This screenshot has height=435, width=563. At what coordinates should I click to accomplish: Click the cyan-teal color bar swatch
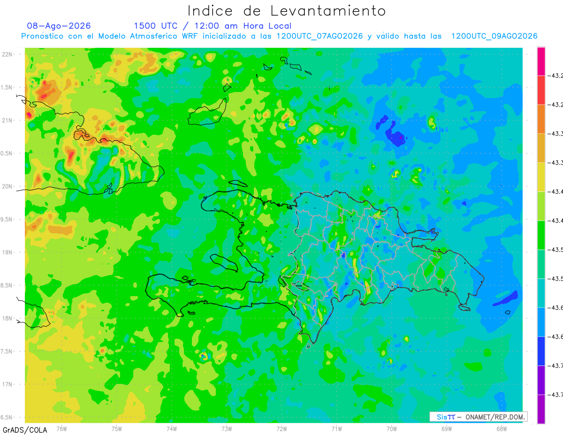tap(541, 293)
